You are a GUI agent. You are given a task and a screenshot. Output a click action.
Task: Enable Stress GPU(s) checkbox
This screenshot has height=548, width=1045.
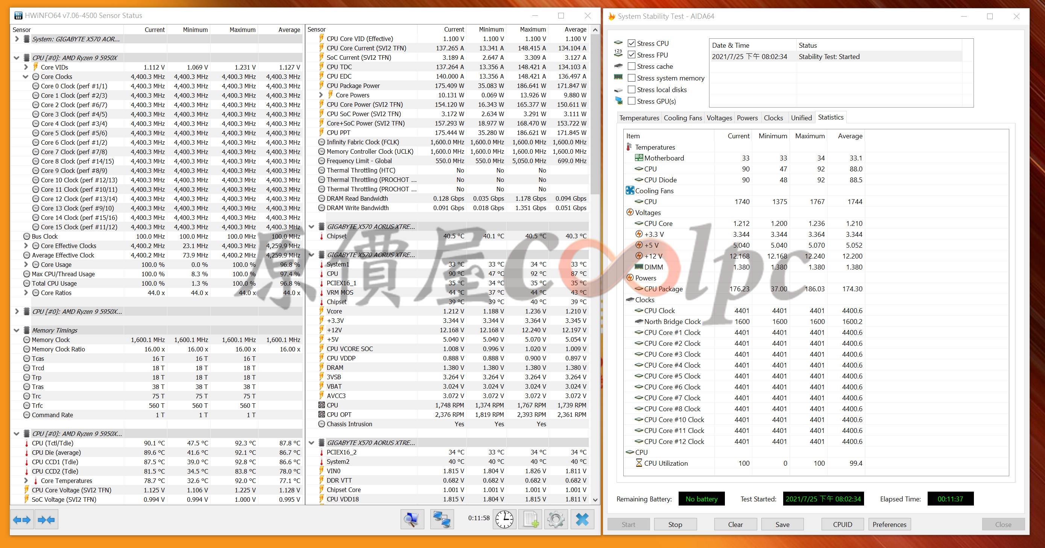click(x=631, y=101)
